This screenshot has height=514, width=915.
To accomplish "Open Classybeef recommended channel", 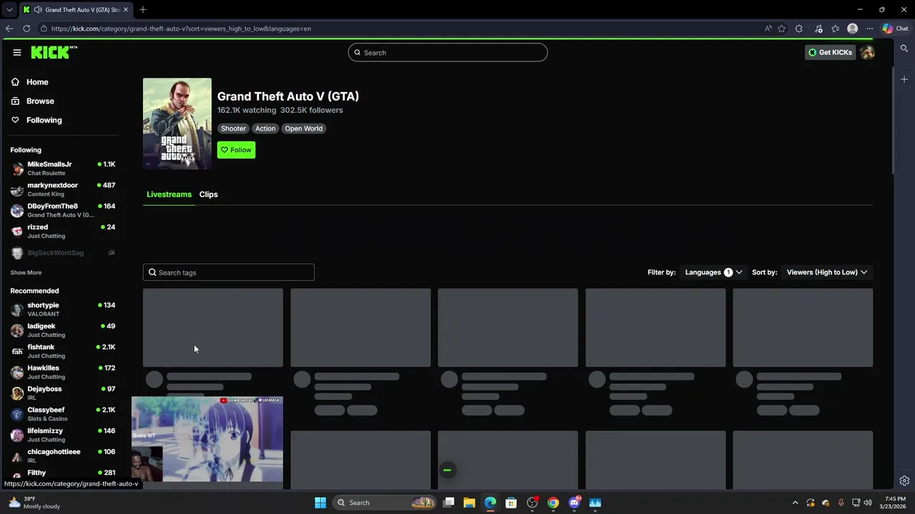I will coord(63,413).
